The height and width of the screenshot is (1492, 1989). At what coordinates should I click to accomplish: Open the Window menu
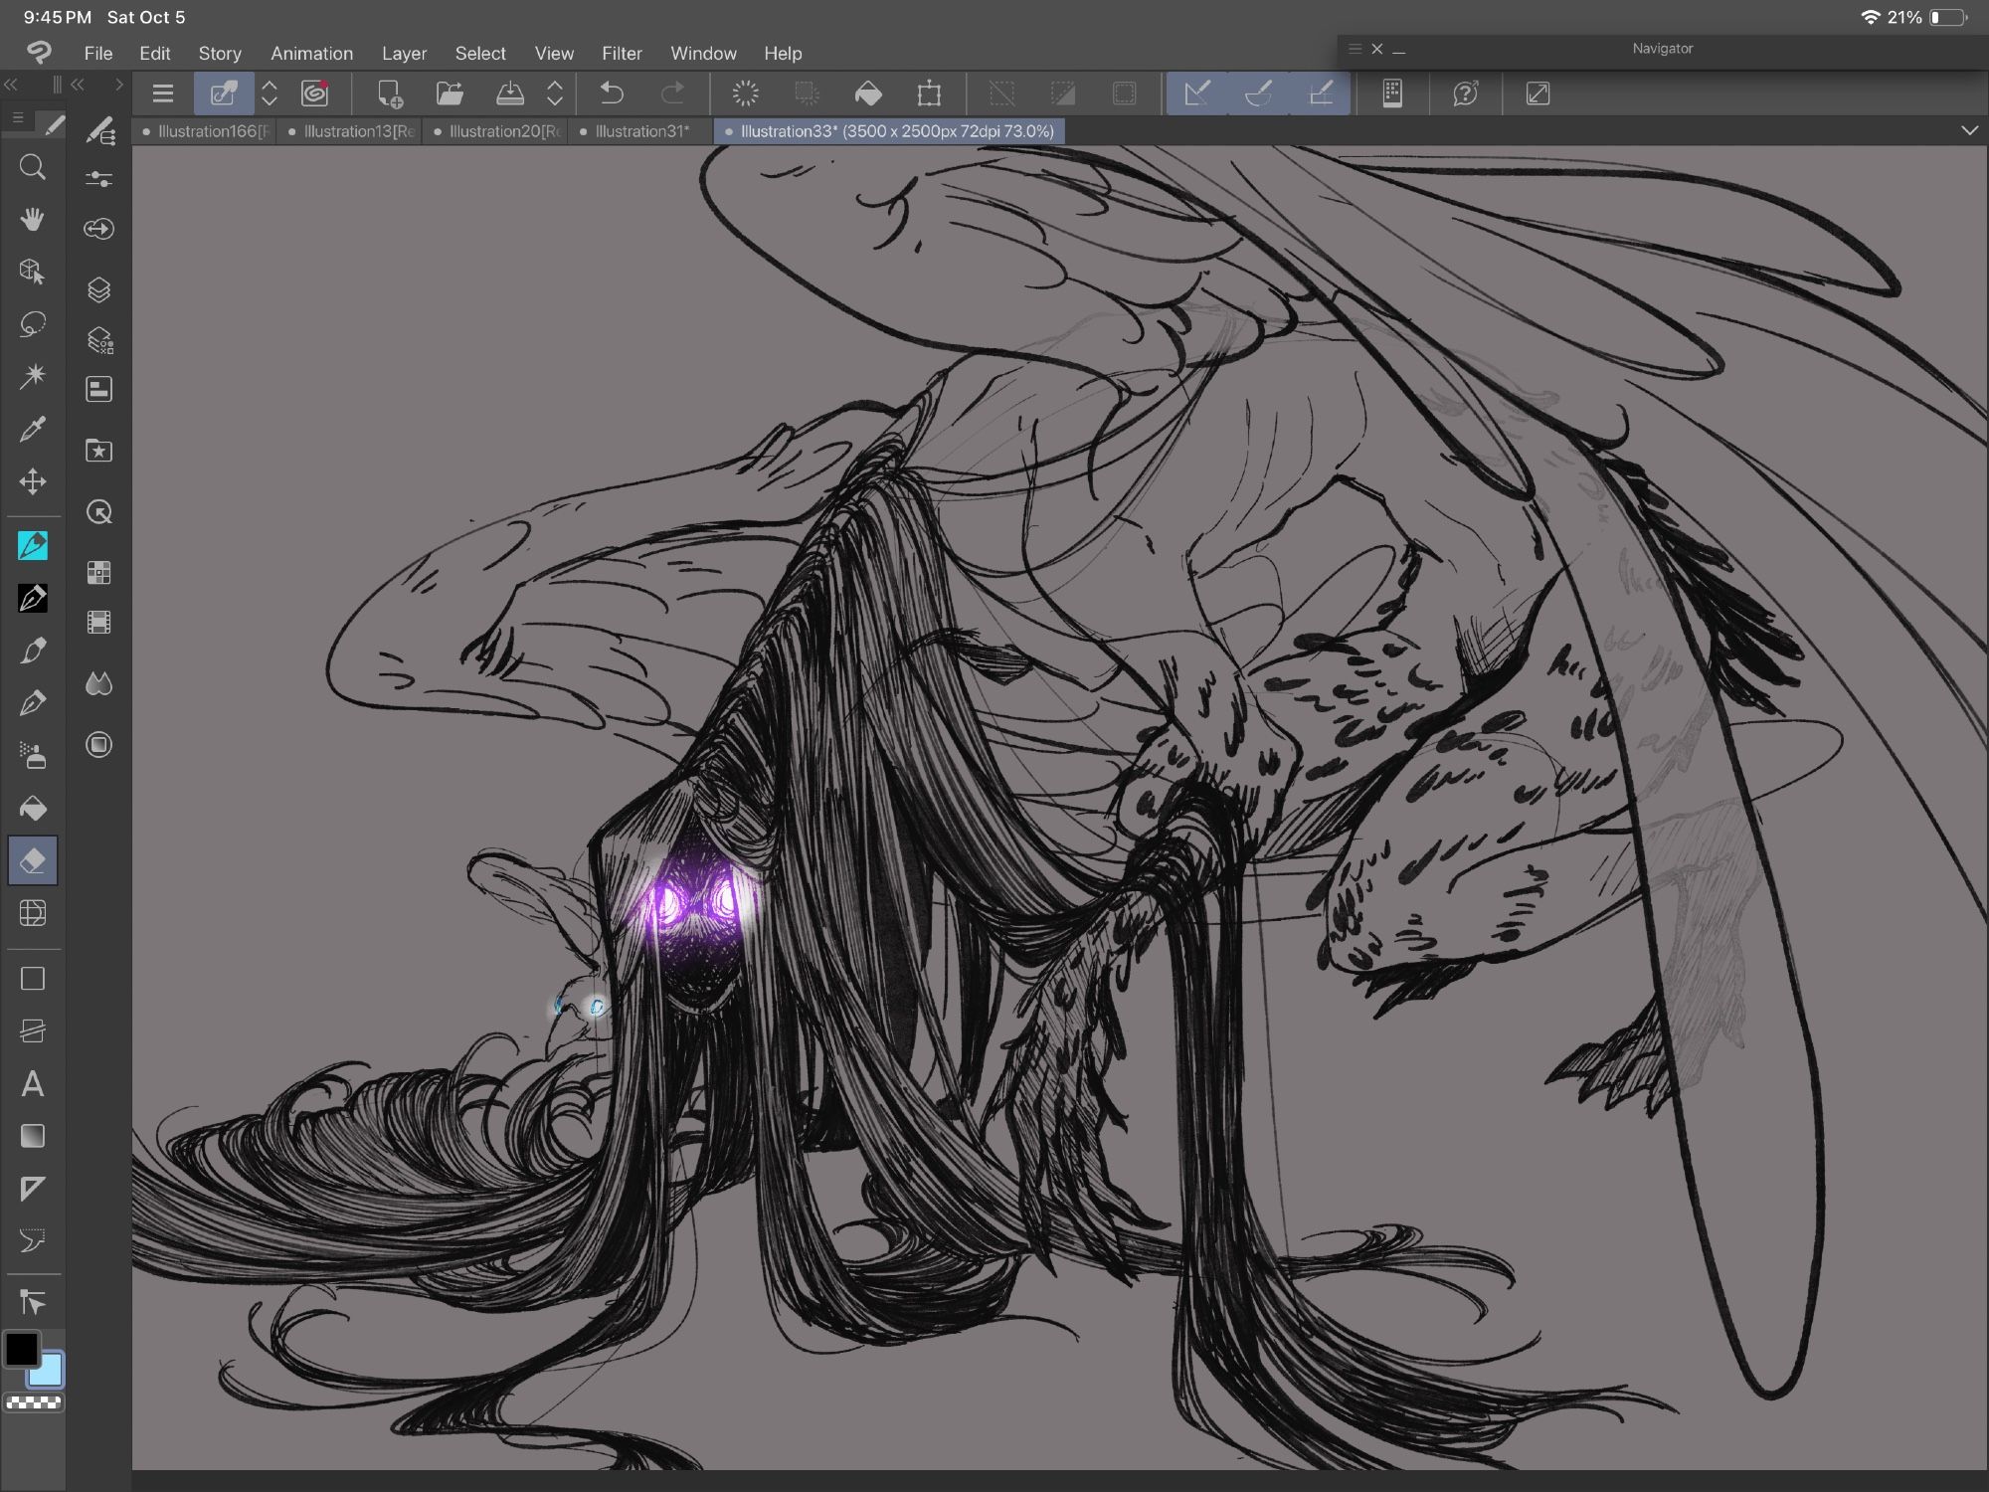click(703, 53)
